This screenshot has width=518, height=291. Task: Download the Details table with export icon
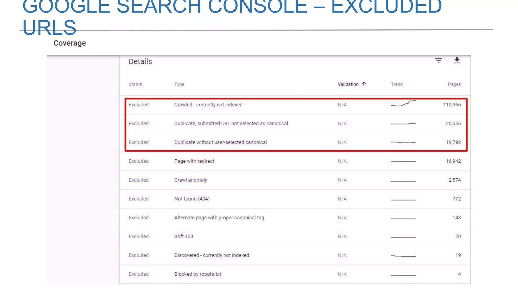point(457,60)
